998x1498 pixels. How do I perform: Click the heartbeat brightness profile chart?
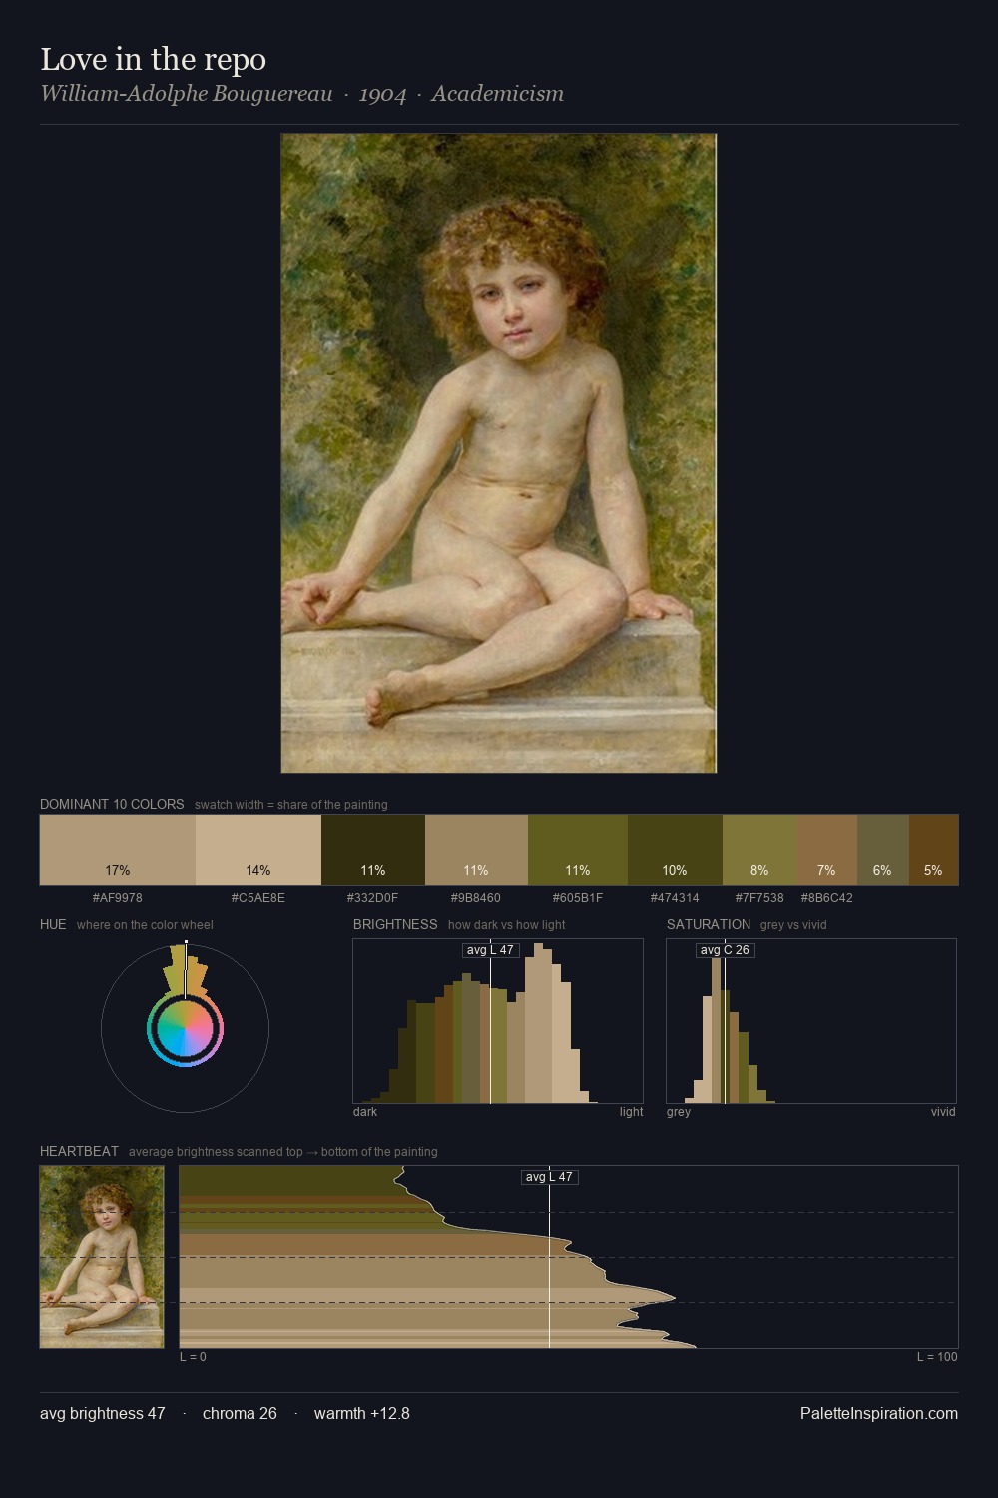(569, 1257)
